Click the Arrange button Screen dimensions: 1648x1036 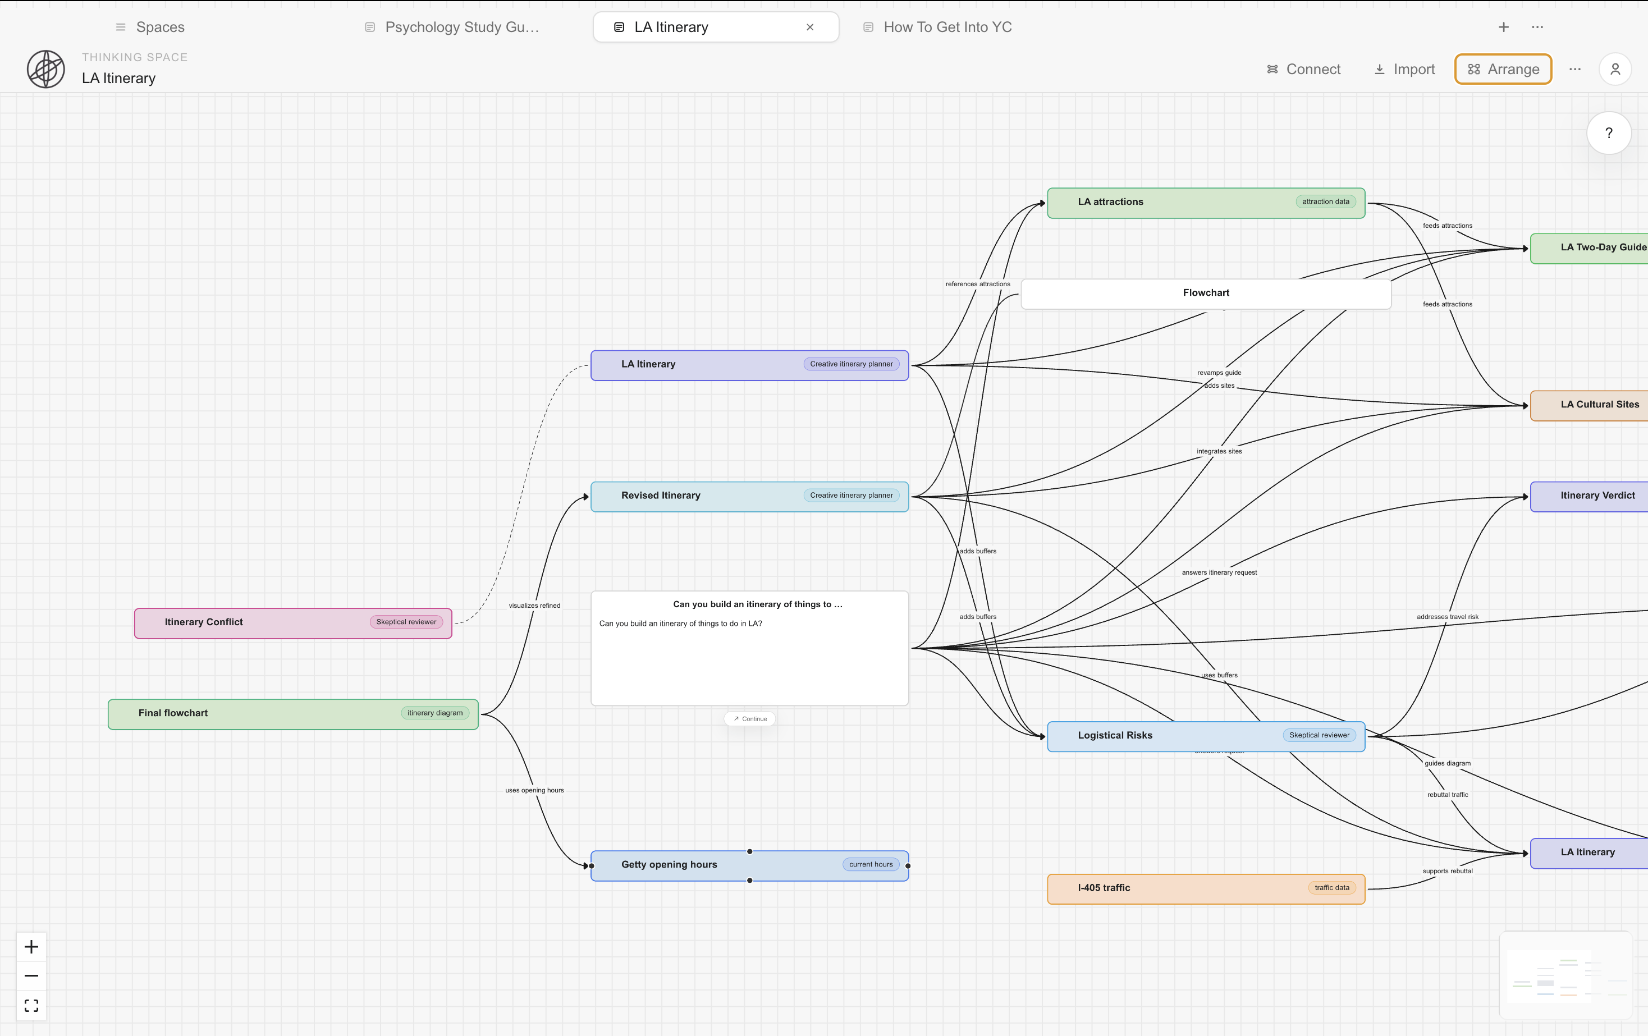pos(1503,69)
